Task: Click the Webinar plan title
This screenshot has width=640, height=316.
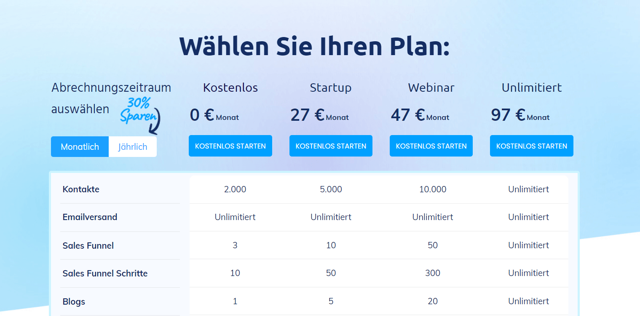Action: tap(431, 88)
